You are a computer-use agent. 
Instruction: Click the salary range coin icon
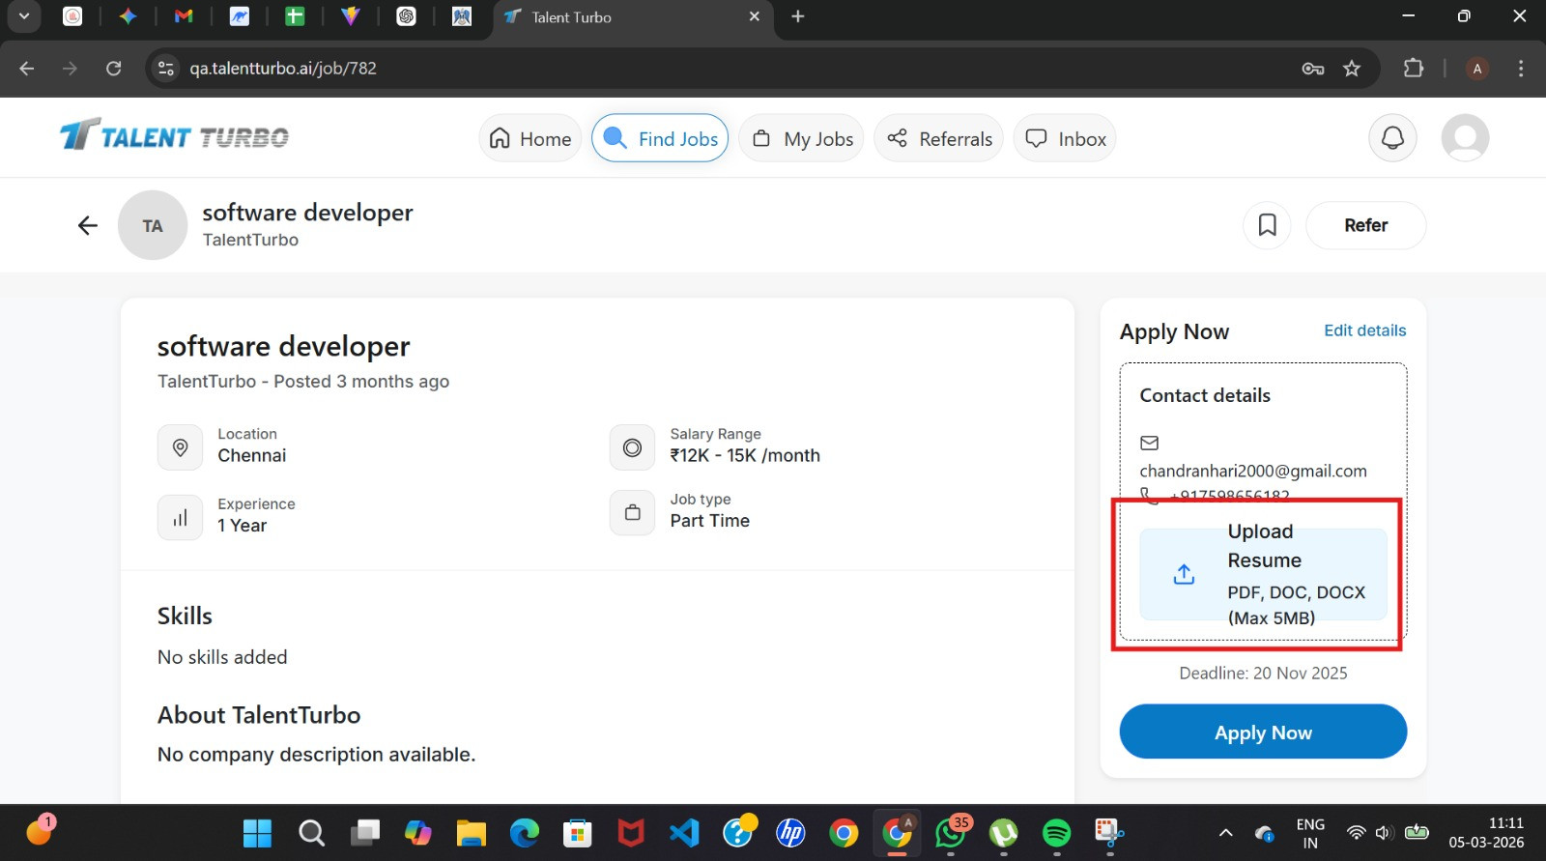(632, 447)
